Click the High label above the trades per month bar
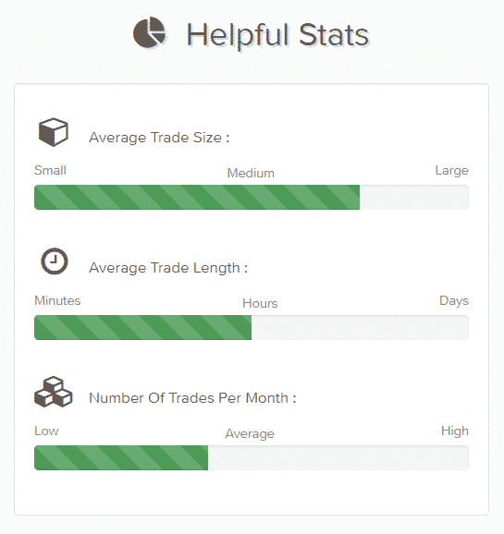This screenshot has width=504, height=534. 455,431
